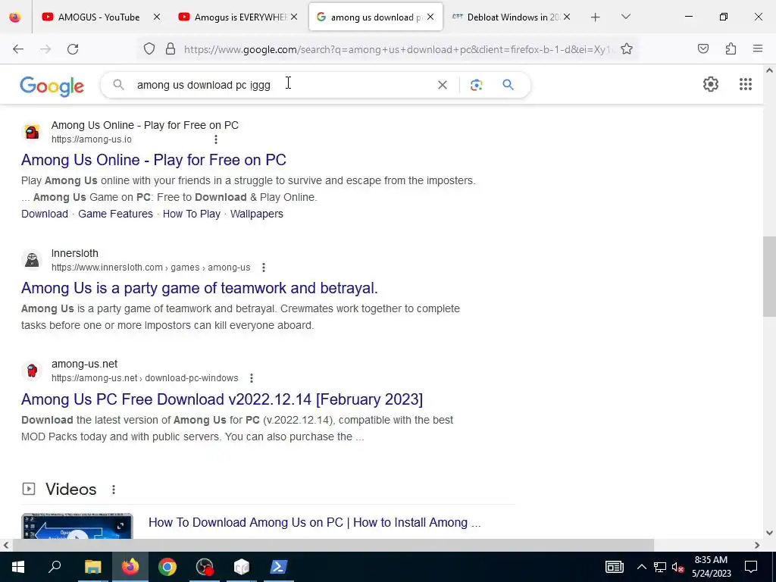Close the Debloat Windows tab
Screen dimensions: 776x582
click(x=567, y=17)
